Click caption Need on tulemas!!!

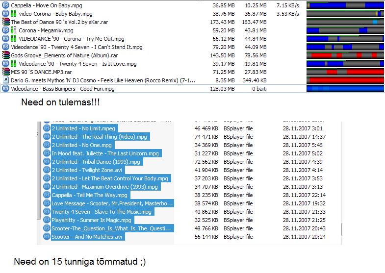pyautogui.click(x=61, y=102)
